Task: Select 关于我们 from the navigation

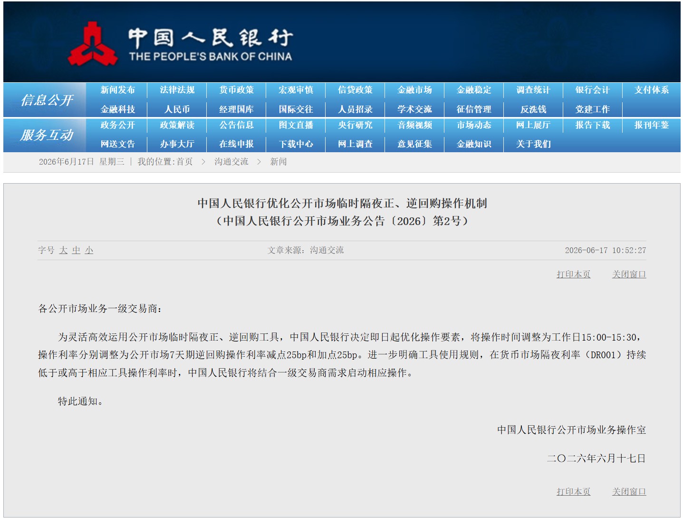Action: pos(533,144)
